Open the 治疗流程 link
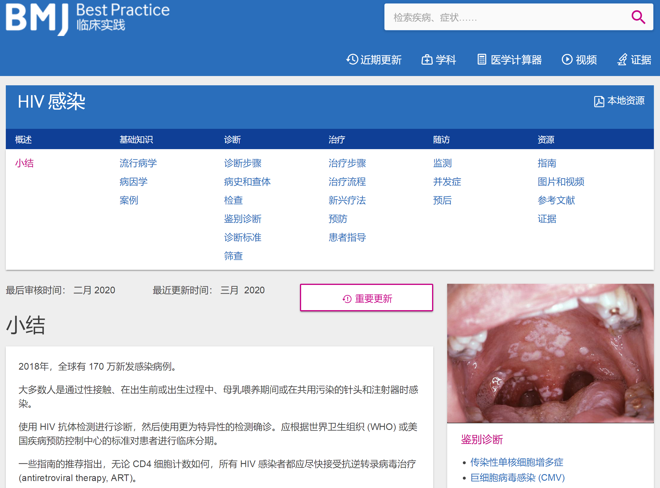Screen dimensions: 660x488 347,182
